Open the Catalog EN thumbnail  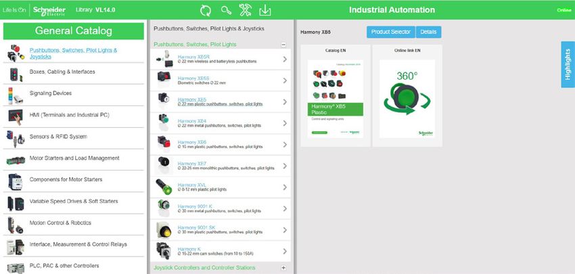click(x=336, y=99)
